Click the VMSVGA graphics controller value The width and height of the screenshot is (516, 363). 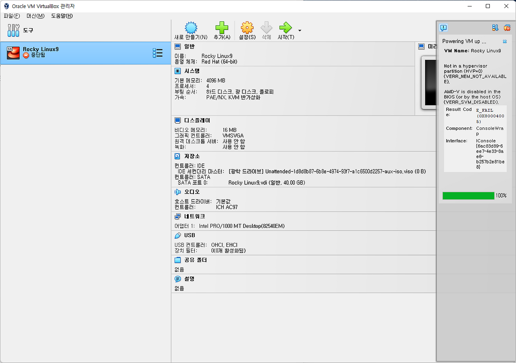point(233,136)
